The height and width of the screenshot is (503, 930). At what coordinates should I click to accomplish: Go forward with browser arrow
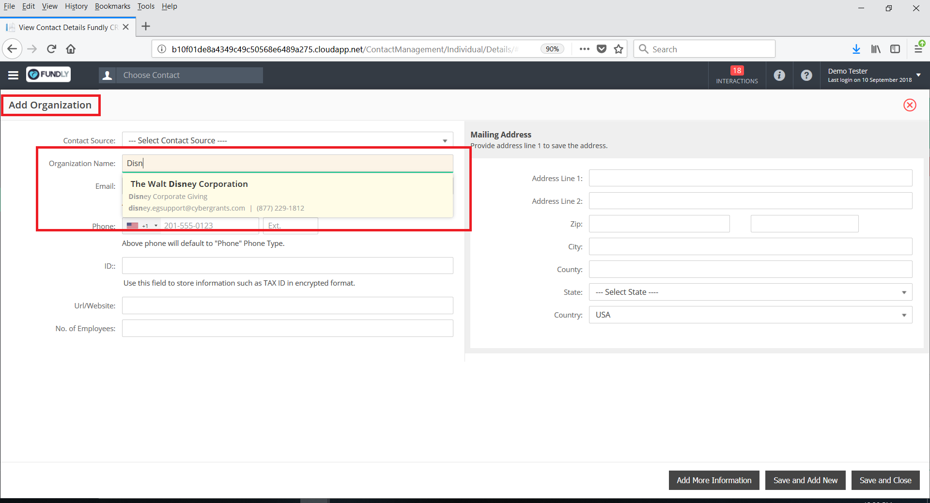(x=32, y=49)
